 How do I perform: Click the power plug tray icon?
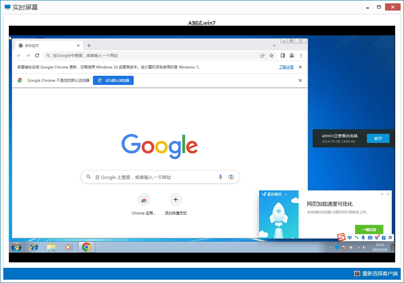351,248
